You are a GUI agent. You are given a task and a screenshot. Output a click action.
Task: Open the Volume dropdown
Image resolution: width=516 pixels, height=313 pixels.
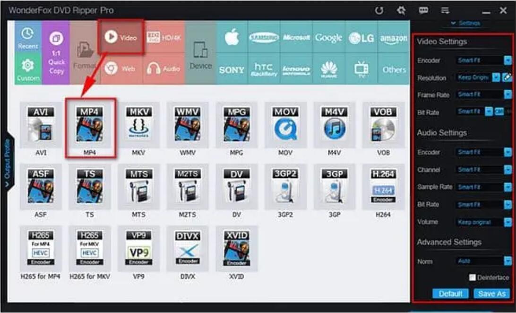[508, 222]
